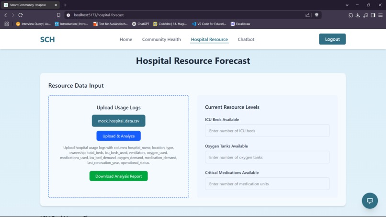Bookmark this page with the bookmark icon
Image resolution: width=386 pixels, height=217 pixels.
58,15
